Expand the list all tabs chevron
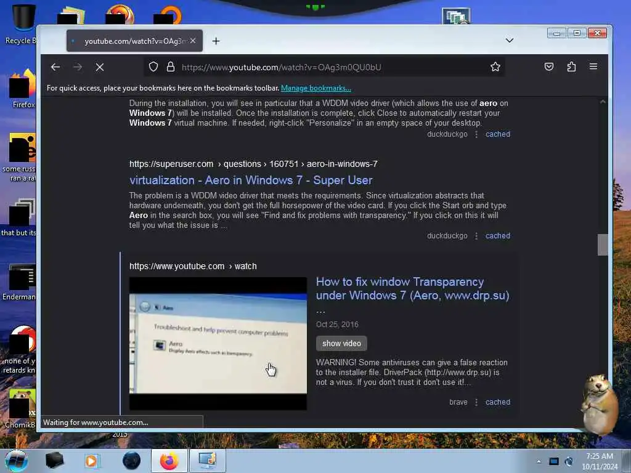This screenshot has width=631, height=473. (x=510, y=41)
